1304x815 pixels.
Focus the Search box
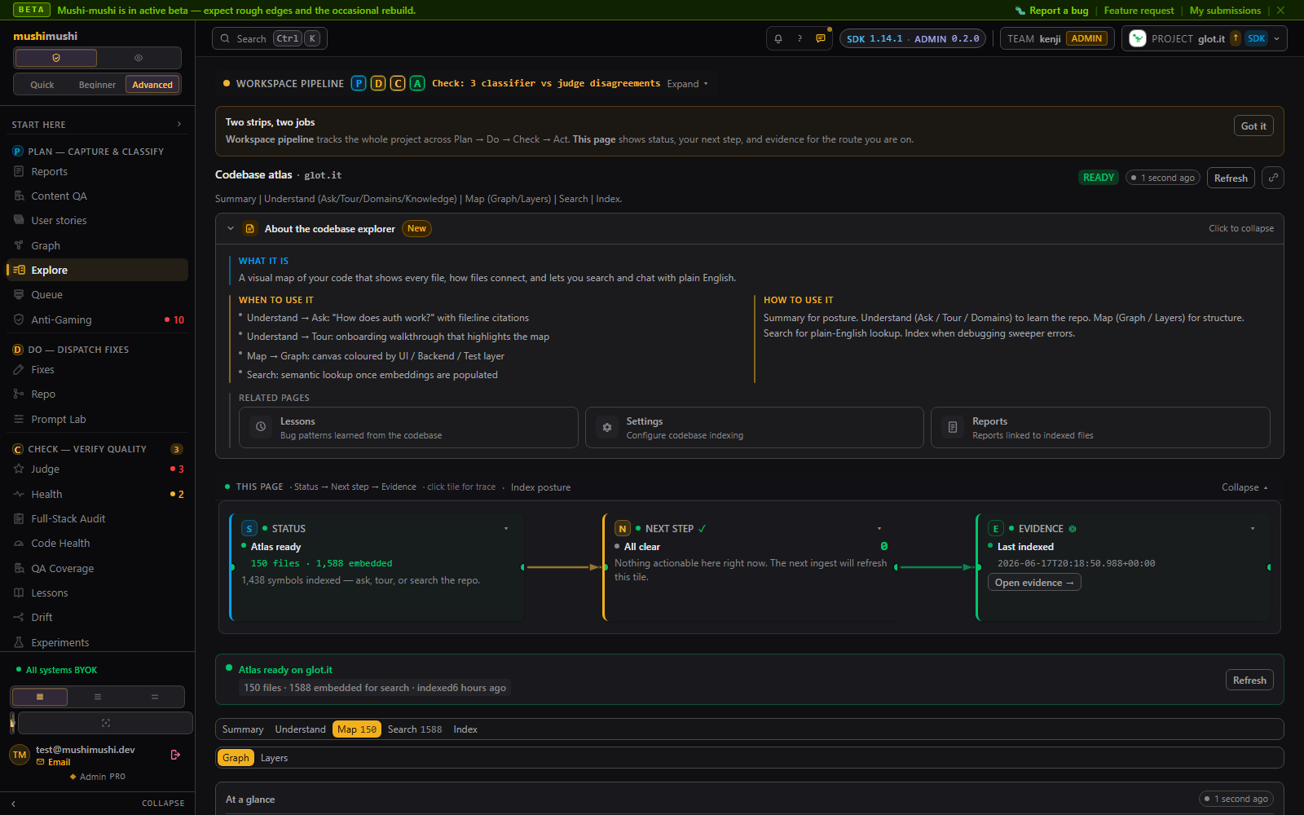point(270,38)
